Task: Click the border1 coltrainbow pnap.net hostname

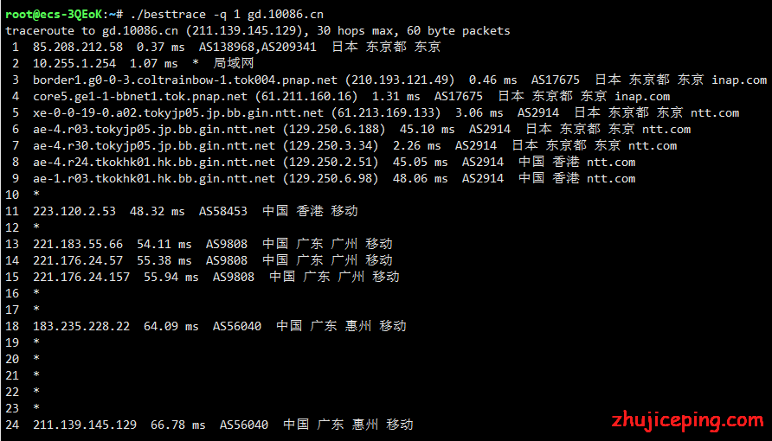Action: click(185, 80)
